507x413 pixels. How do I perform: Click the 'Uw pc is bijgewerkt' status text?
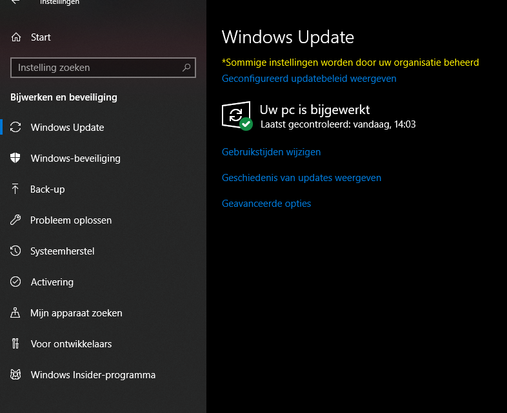[315, 110]
